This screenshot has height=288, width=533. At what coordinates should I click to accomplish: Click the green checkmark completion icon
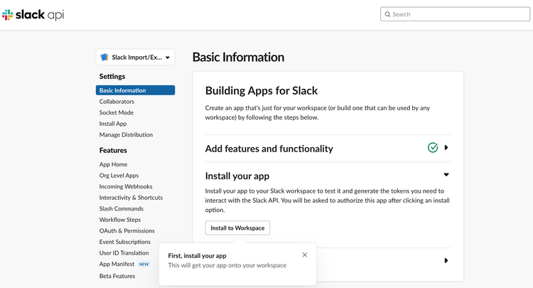[x=433, y=148]
